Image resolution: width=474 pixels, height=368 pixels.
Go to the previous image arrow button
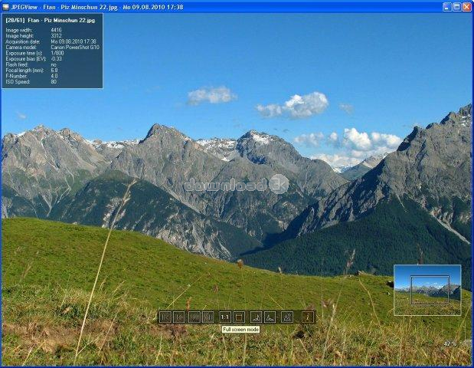point(179,317)
